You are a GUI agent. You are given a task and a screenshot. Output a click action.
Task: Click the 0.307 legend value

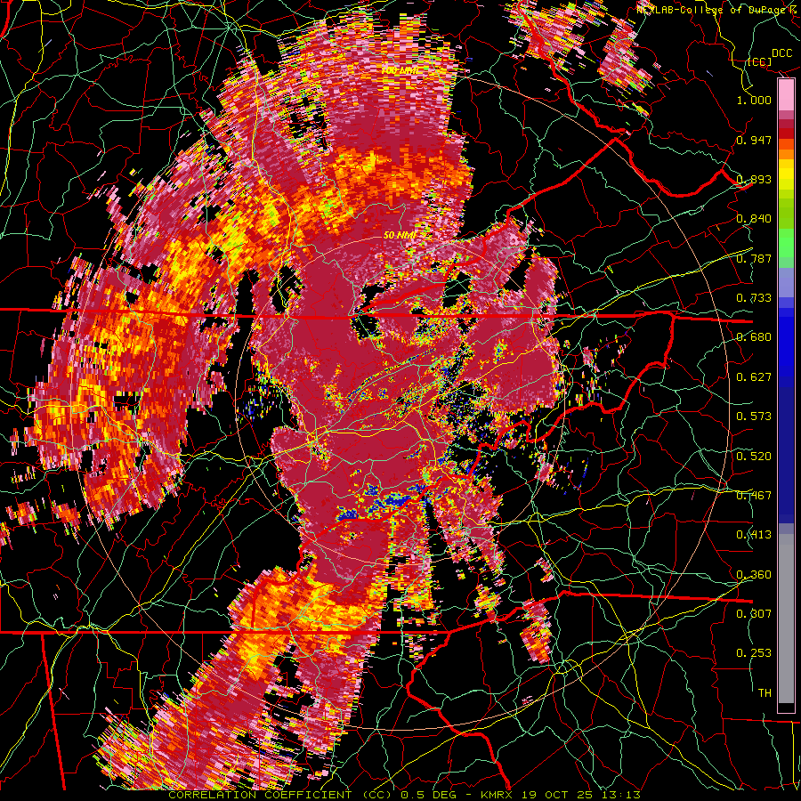pyautogui.click(x=754, y=614)
